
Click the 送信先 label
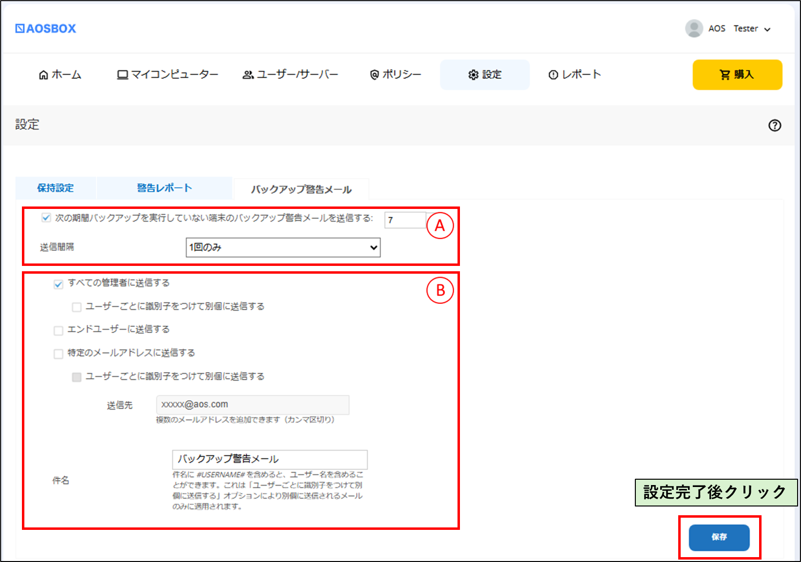click(120, 405)
